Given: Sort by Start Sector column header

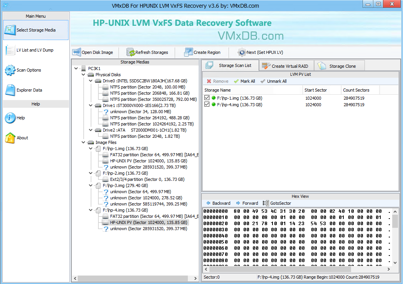Looking at the screenshot, I should click(322, 90).
